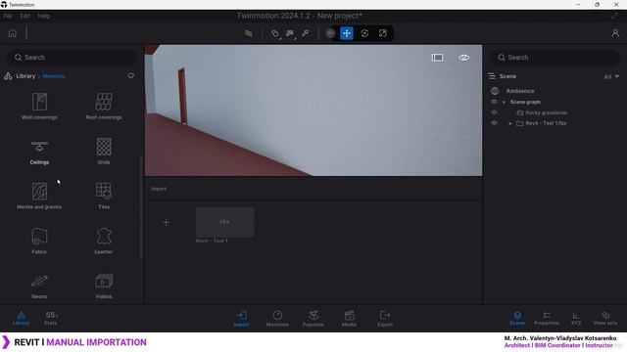Go to the Home screen icon
This screenshot has height=352, width=627.
coord(13,33)
